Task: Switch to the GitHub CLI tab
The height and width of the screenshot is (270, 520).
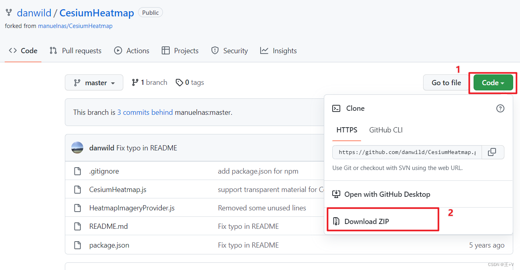Action: click(x=385, y=130)
